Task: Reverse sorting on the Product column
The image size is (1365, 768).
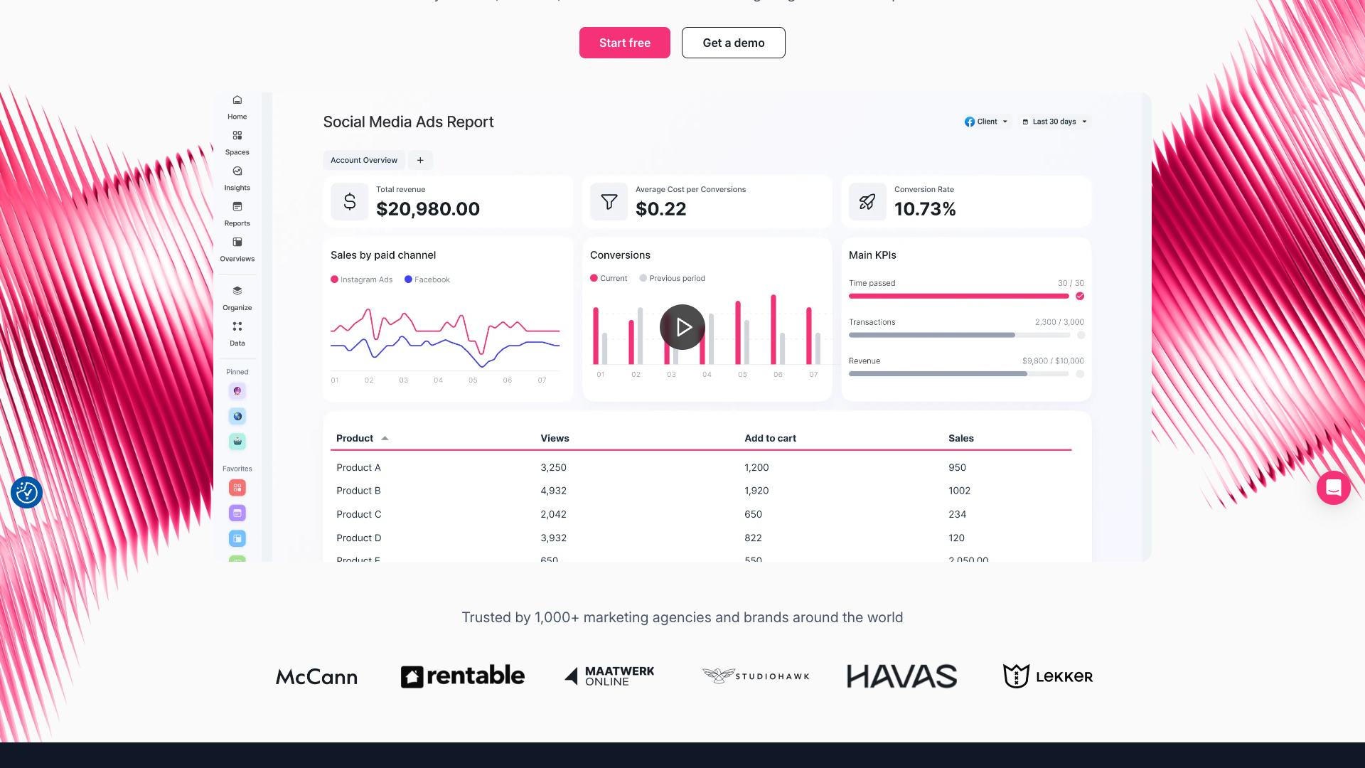Action: click(363, 438)
